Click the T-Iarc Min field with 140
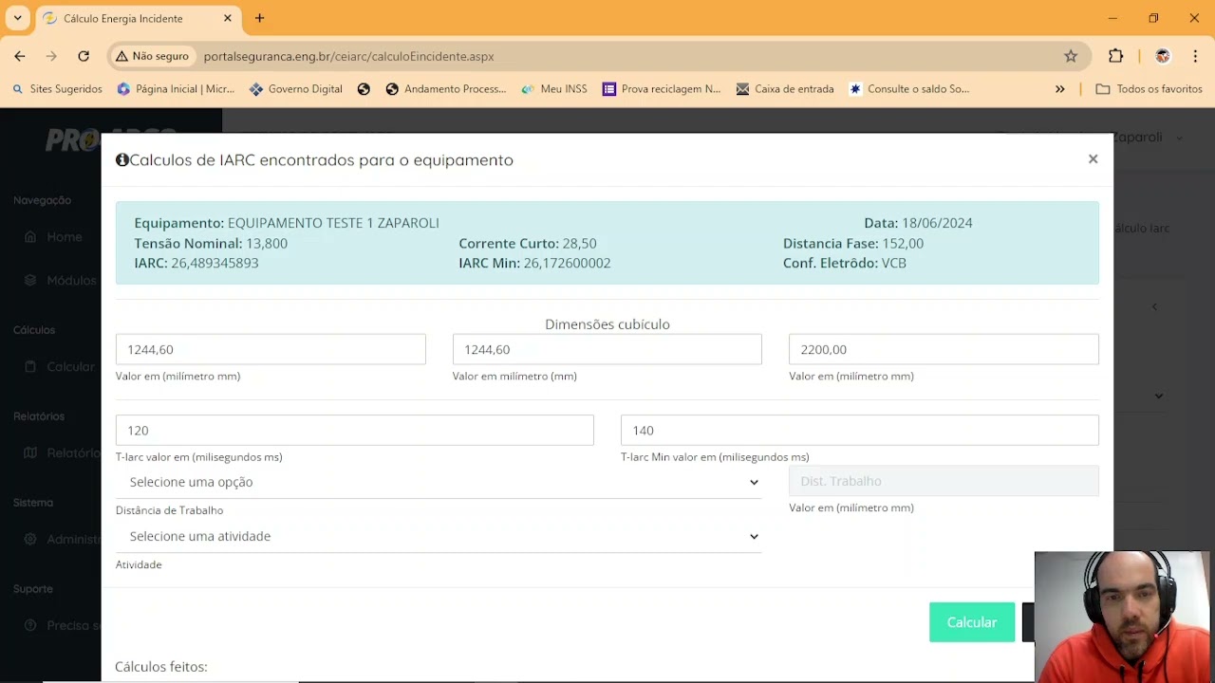 coord(860,430)
